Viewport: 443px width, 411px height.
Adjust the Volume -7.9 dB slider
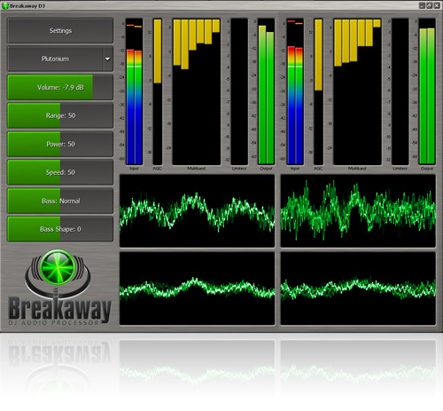(x=60, y=87)
